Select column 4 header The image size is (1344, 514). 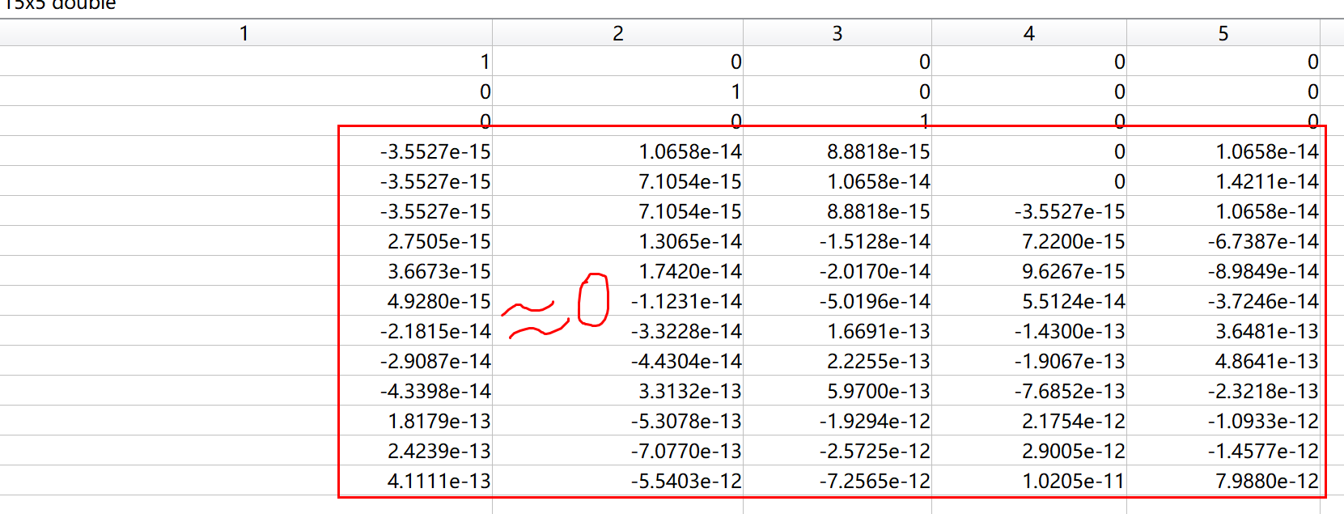[1029, 33]
